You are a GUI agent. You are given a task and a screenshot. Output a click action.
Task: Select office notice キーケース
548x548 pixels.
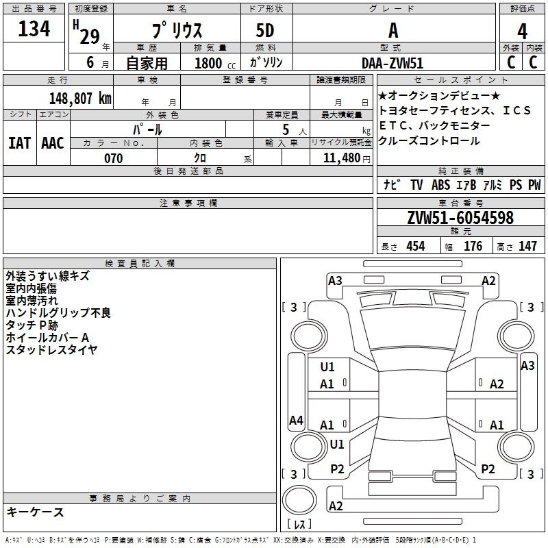click(36, 512)
